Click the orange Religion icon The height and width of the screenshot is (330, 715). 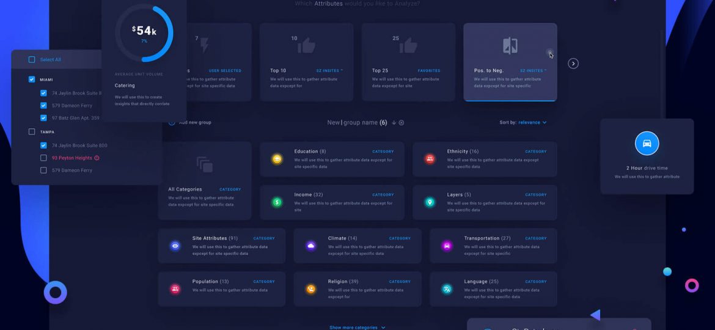pyautogui.click(x=311, y=289)
